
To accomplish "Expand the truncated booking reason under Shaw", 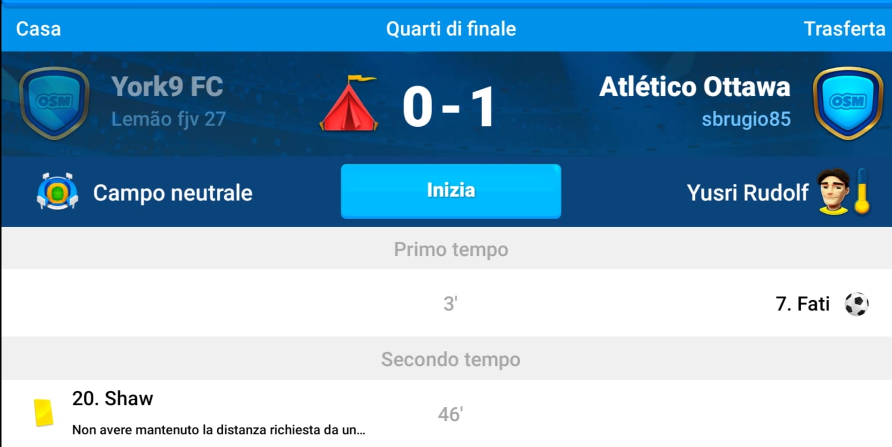I will tap(218, 430).
